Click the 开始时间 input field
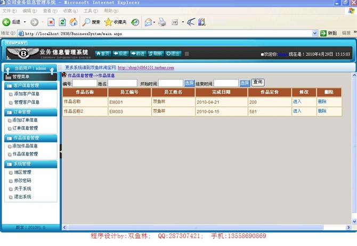 tap(171, 83)
